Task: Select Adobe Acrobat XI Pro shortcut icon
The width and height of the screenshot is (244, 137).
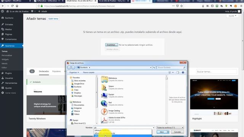Action: click(x=104, y=120)
